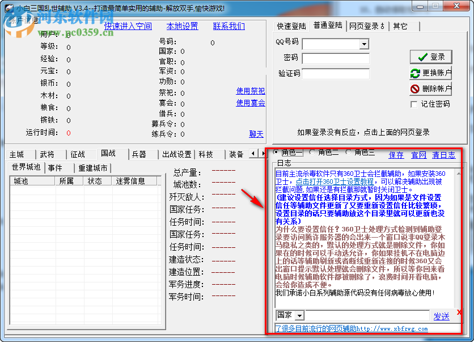Click the 所属 column header
The width and height of the screenshot is (474, 342).
pyautogui.click(x=69, y=181)
